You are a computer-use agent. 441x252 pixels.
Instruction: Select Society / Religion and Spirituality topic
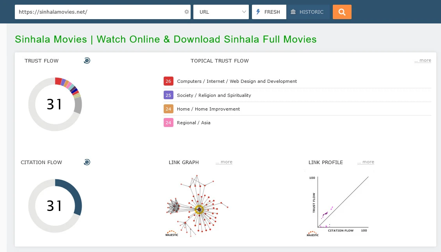pos(214,95)
